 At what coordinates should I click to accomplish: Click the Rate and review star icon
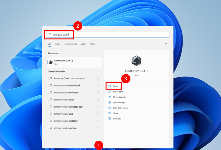(110, 108)
